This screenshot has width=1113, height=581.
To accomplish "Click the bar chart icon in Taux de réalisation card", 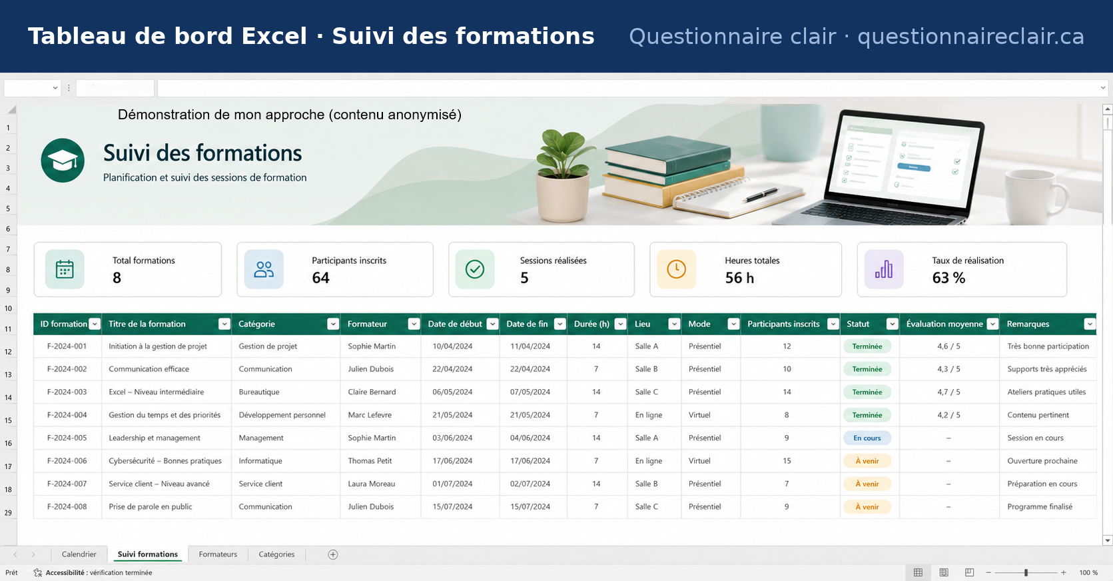I will (x=884, y=269).
